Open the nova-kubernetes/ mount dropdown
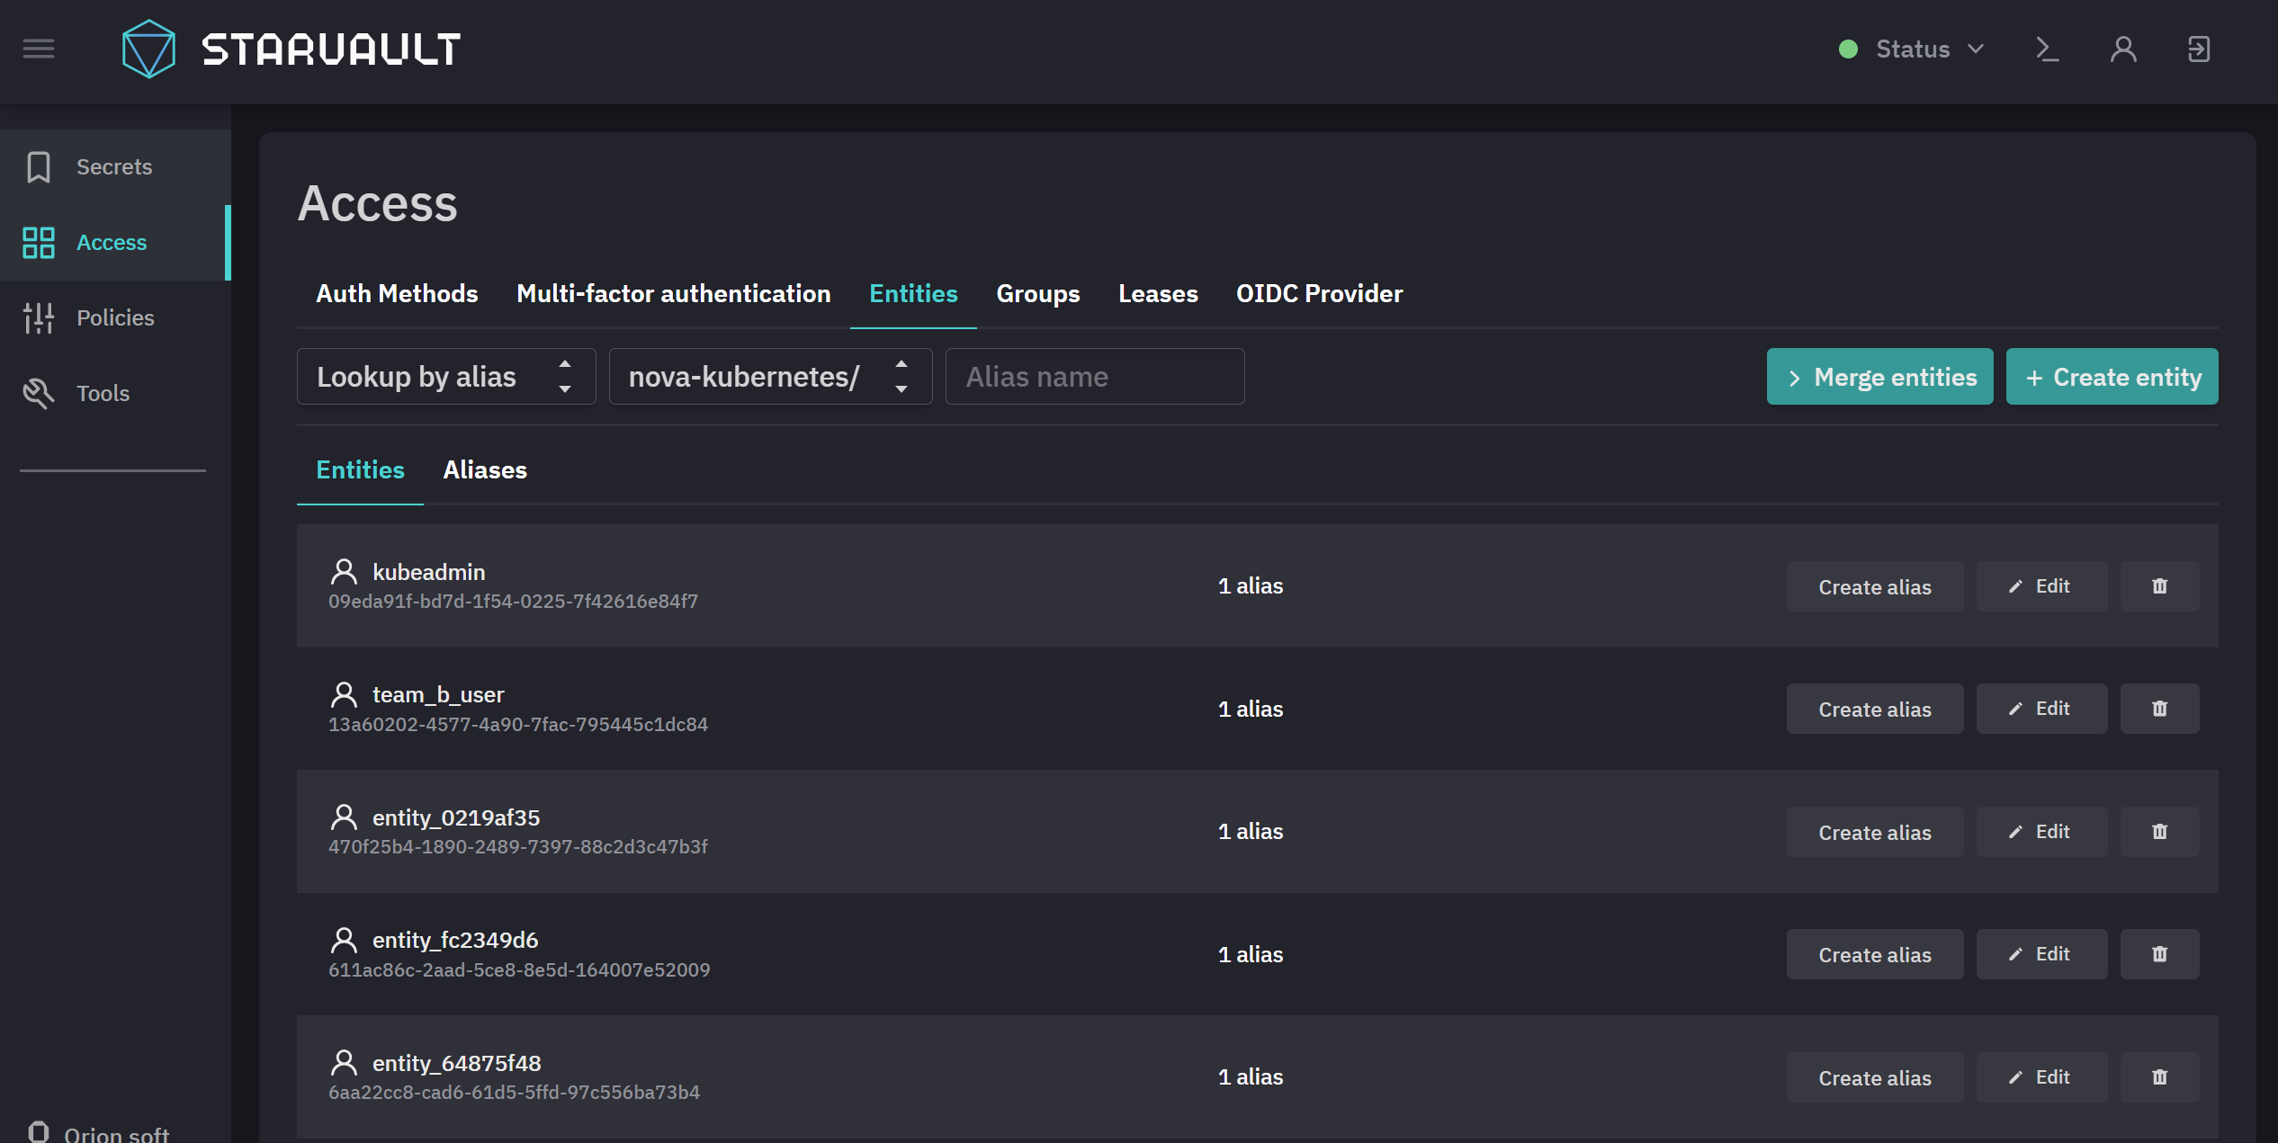The height and width of the screenshot is (1143, 2278). click(770, 377)
